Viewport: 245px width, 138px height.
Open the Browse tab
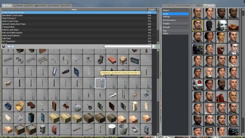click(x=18, y=5)
